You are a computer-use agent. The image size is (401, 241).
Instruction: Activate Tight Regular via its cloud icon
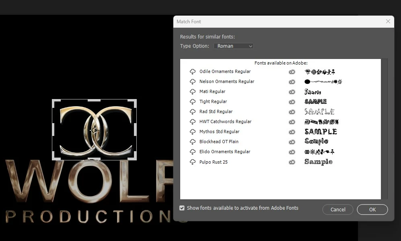pos(193,102)
